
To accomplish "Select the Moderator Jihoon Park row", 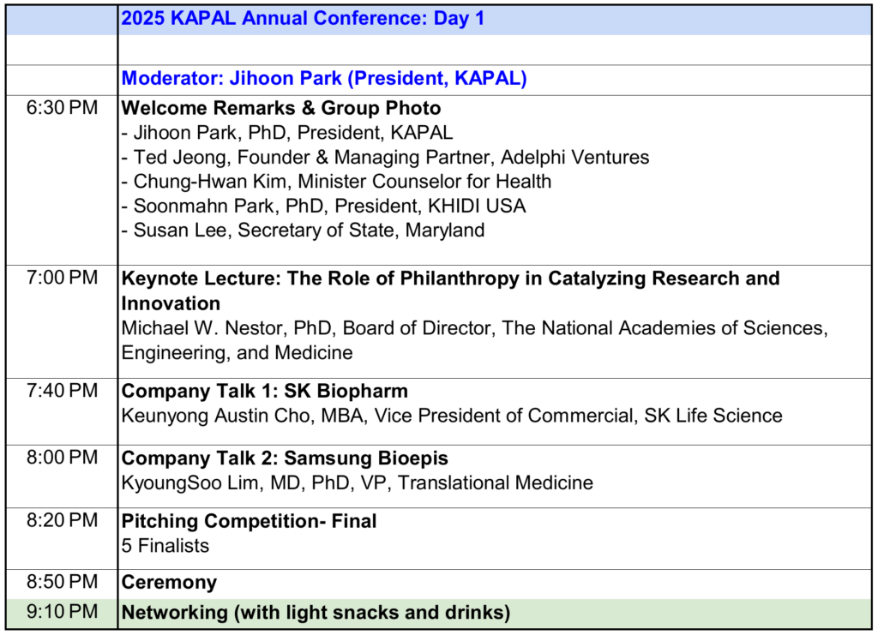I will [323, 80].
